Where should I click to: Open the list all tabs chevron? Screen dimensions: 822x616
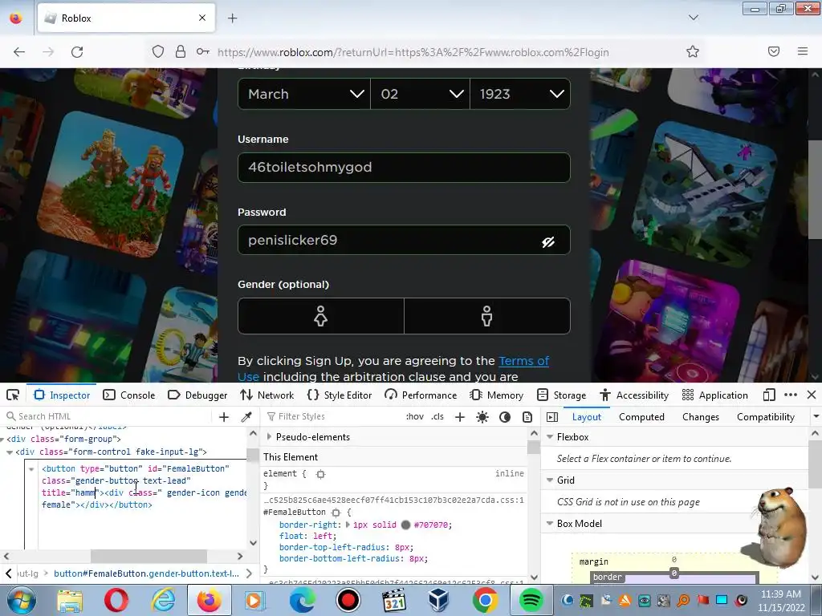(x=693, y=18)
